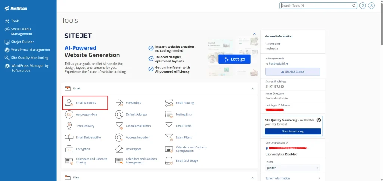383x181 pixels.
Task: Click the Forwarders link text
Action: click(x=134, y=103)
